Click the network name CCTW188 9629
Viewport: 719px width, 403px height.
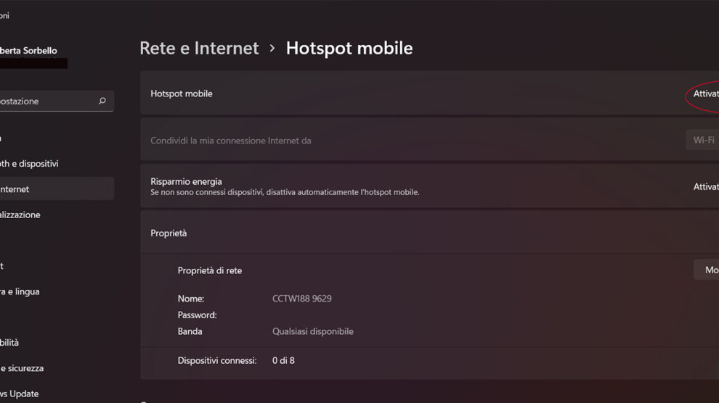pos(301,299)
